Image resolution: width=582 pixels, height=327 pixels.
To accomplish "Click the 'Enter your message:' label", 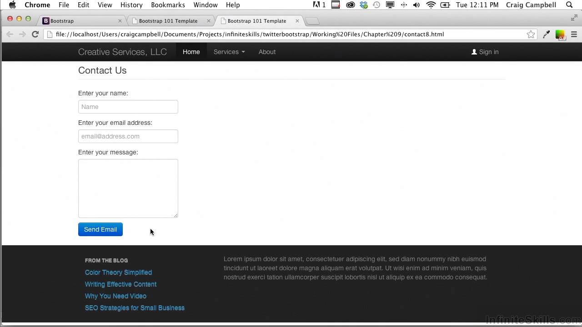I will tap(108, 152).
